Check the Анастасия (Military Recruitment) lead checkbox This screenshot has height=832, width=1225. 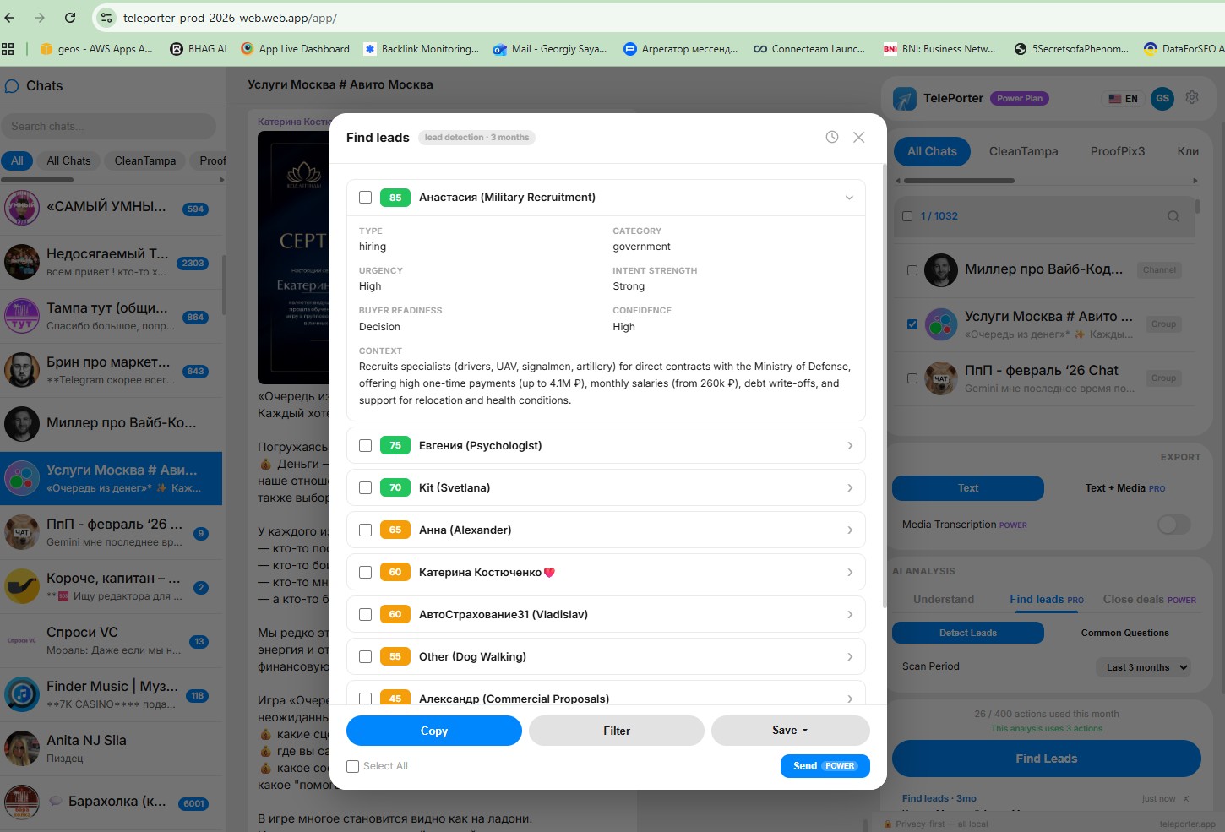(365, 197)
